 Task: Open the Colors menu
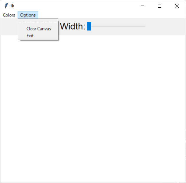(x=9, y=15)
